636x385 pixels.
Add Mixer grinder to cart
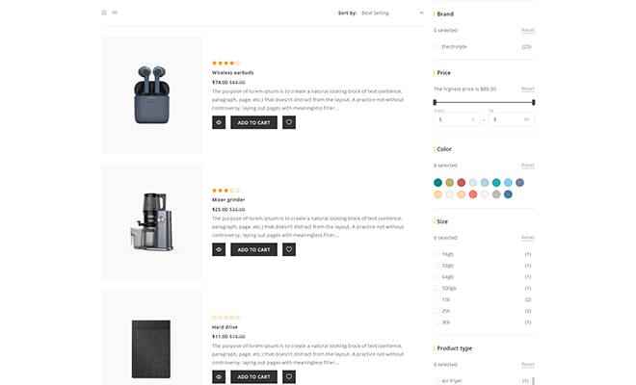coord(253,249)
